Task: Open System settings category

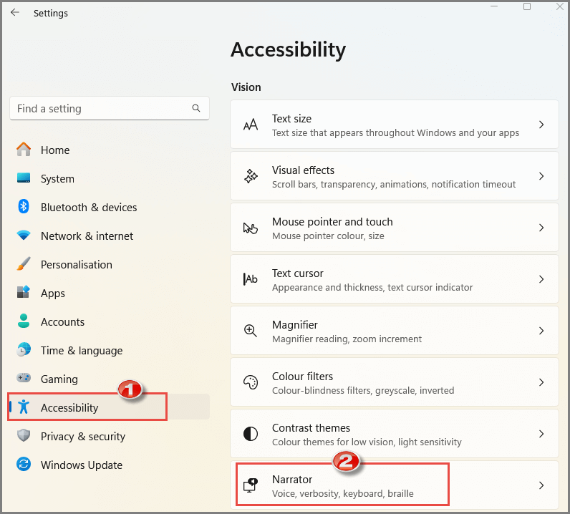Action: (109, 178)
